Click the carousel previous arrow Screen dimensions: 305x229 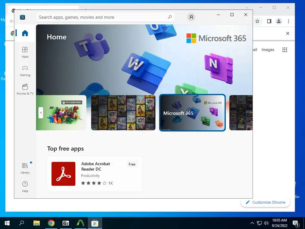coord(41,112)
